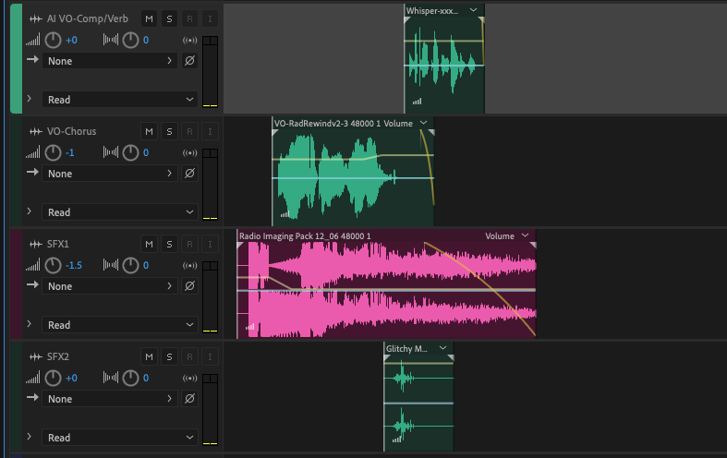This screenshot has width=727, height=458.
Task: Toggle polarity invert on SFX1 track
Action: coord(189,286)
